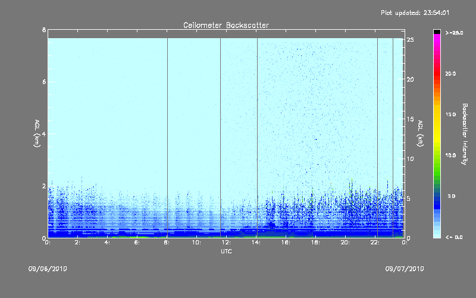Click the '8:' UTC tick label
Image resolution: width=476 pixels, height=298 pixels.
pos(167,243)
